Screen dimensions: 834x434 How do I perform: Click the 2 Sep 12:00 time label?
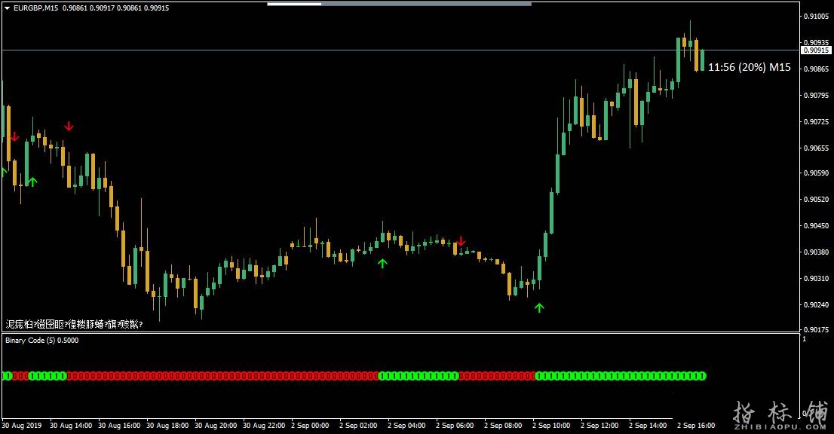click(599, 426)
